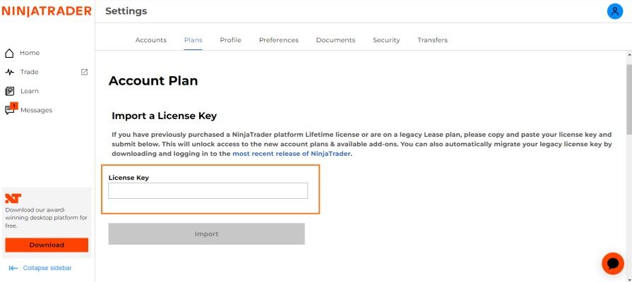Click the orange Download button
The image size is (632, 282).
tap(47, 245)
